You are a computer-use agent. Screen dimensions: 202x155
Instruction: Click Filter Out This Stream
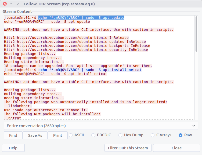click(128, 148)
